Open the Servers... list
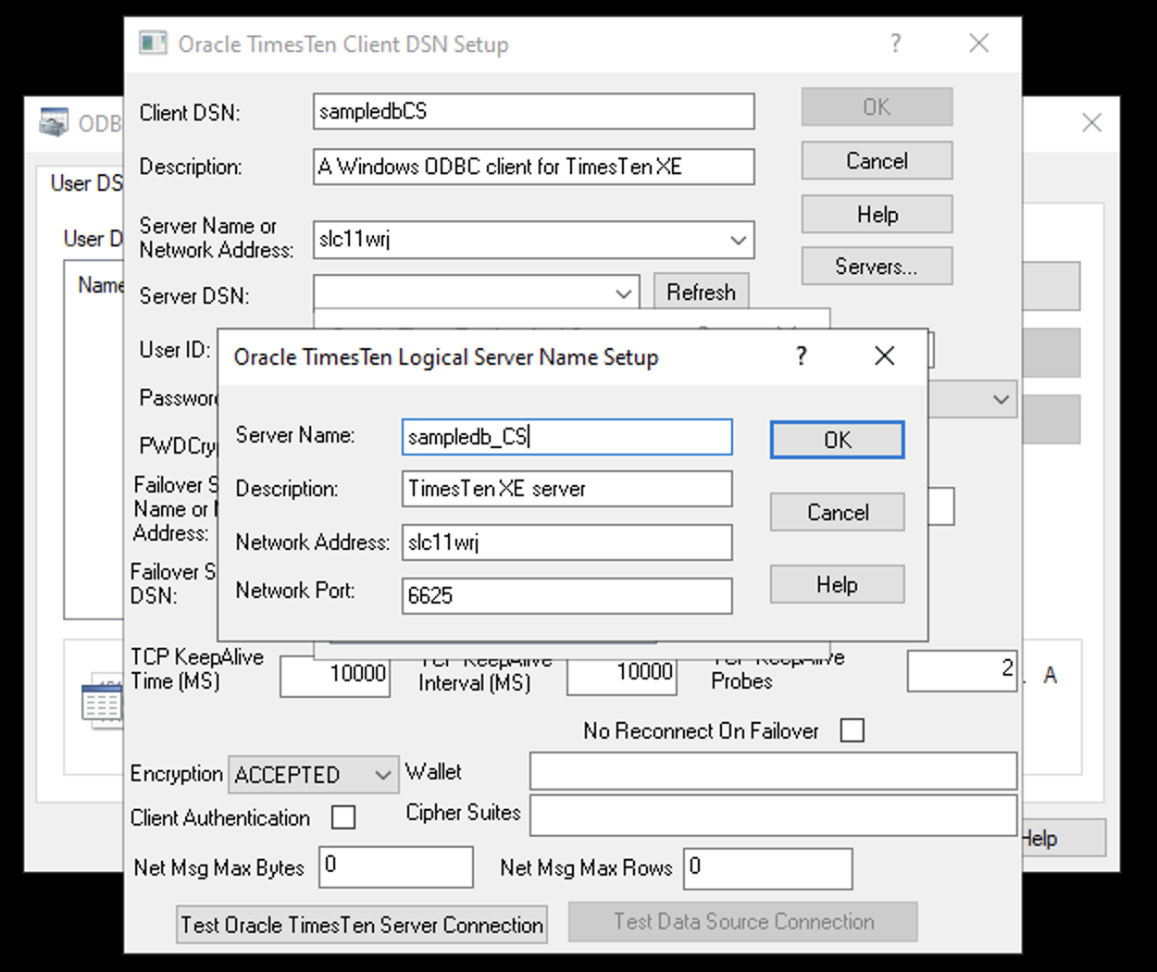 point(877,267)
